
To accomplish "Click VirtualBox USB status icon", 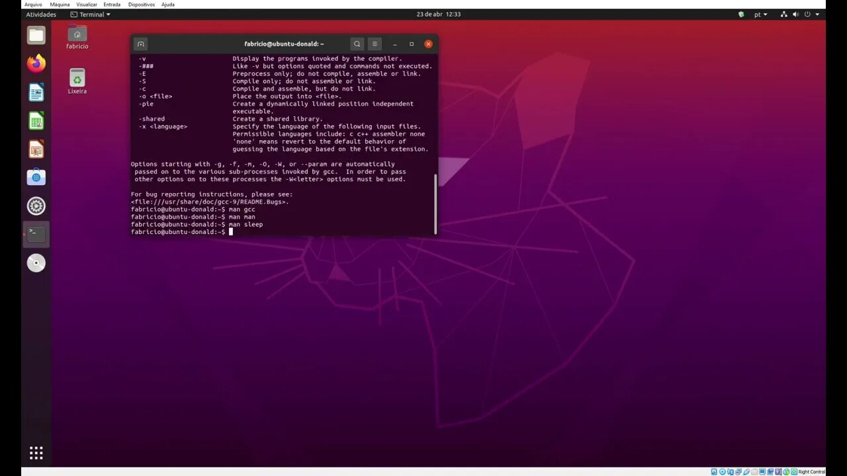I will (746, 471).
